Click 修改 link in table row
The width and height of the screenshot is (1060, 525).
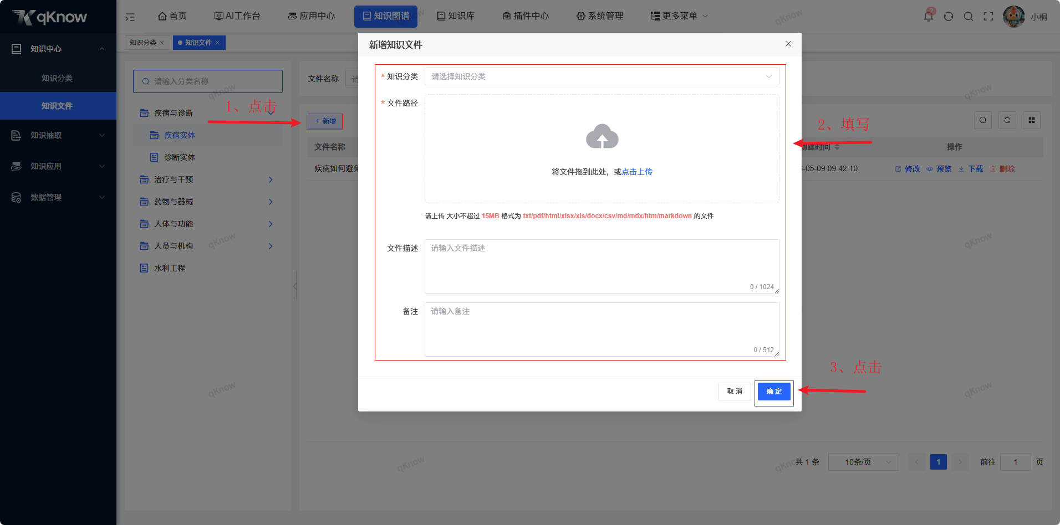908,169
